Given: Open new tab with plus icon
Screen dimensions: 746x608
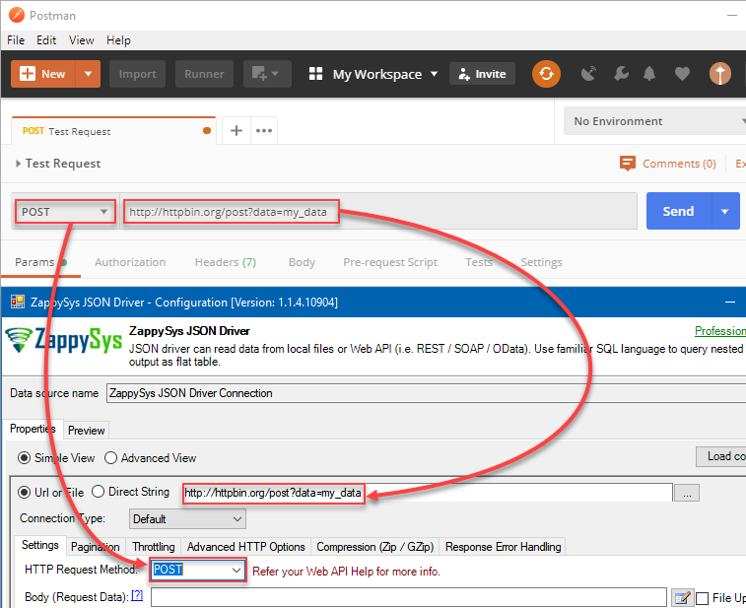Looking at the screenshot, I should point(236,130).
